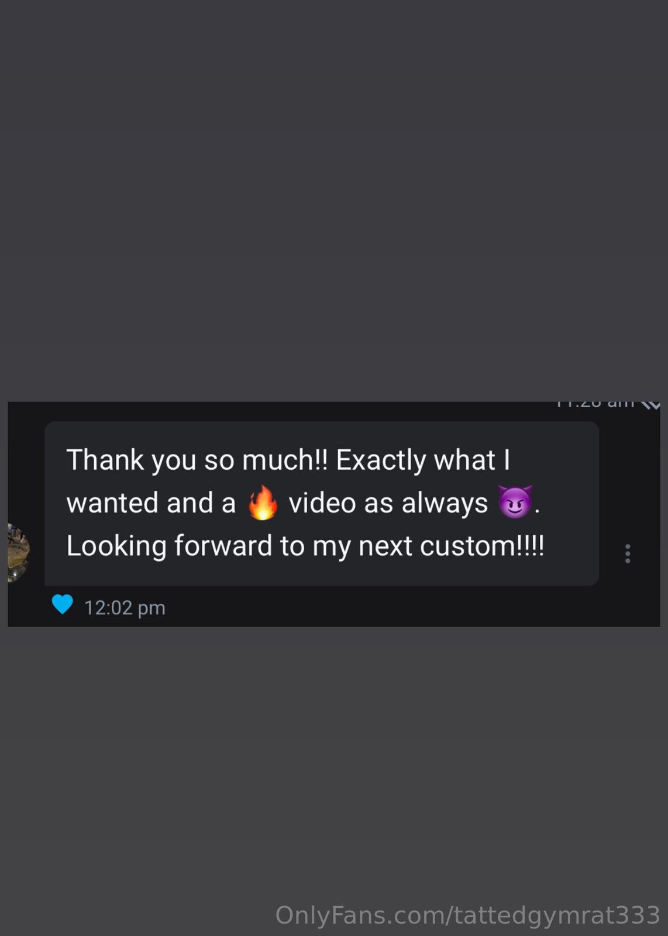
Task: Click the words "wanted and a"
Action: 151,503
